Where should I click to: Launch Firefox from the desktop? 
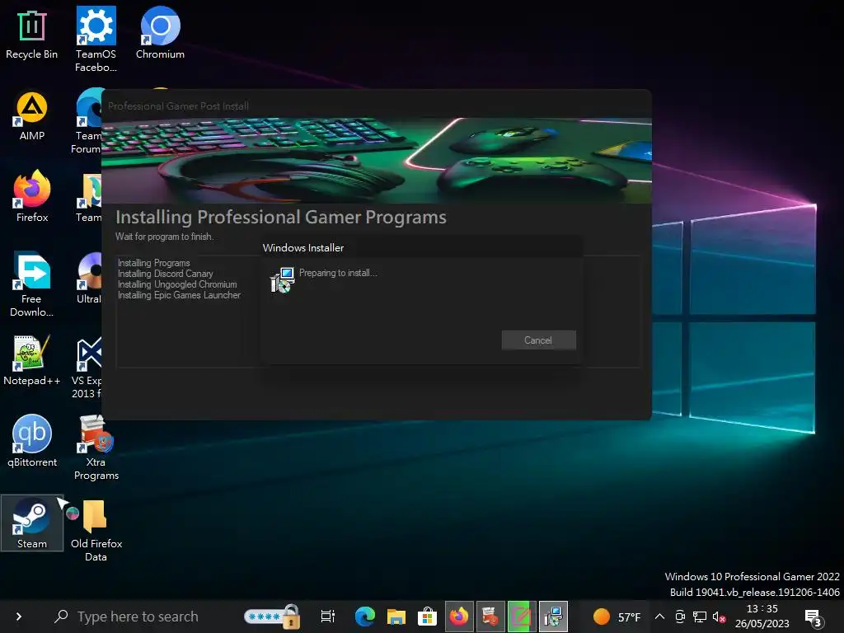tap(32, 197)
